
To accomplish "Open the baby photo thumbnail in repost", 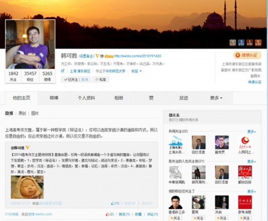I will (x=27, y=187).
